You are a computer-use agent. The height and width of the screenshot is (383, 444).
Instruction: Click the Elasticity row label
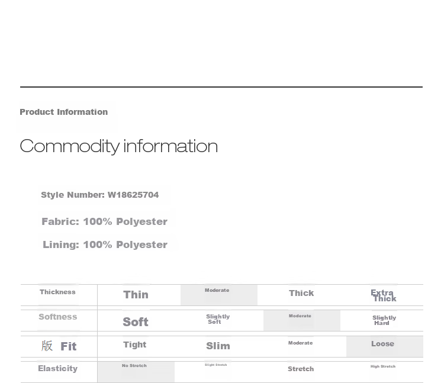pos(58,369)
